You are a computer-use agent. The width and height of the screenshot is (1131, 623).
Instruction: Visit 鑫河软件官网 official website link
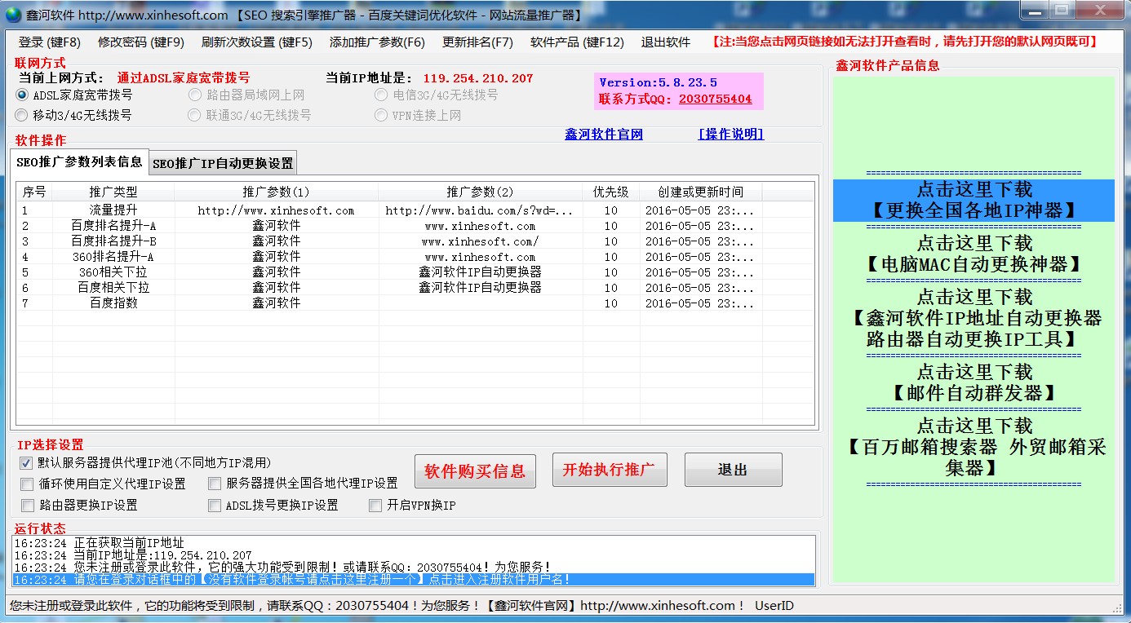coord(602,134)
